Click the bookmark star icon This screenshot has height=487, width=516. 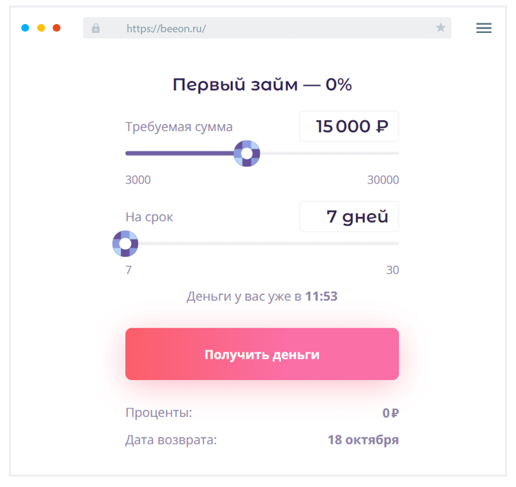440,28
